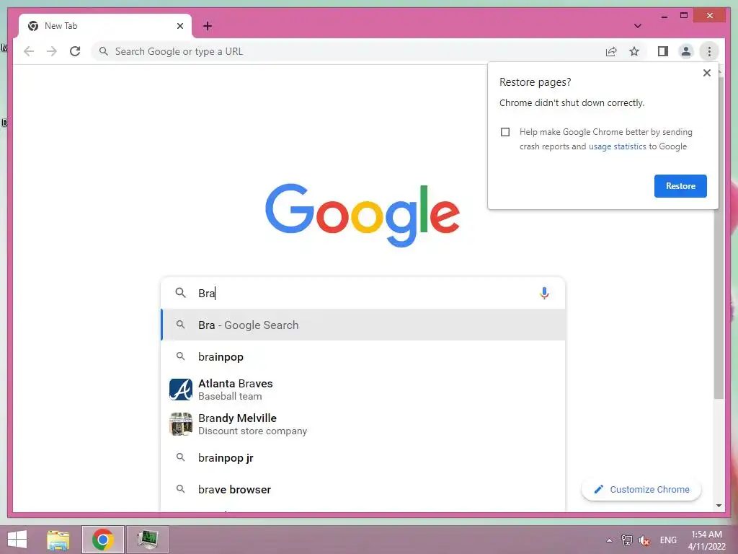Share this page icon in address bar

click(x=611, y=51)
